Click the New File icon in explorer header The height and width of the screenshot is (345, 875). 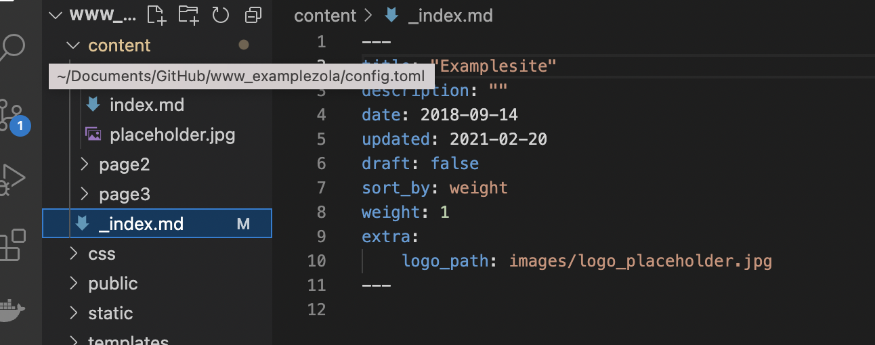click(x=156, y=15)
